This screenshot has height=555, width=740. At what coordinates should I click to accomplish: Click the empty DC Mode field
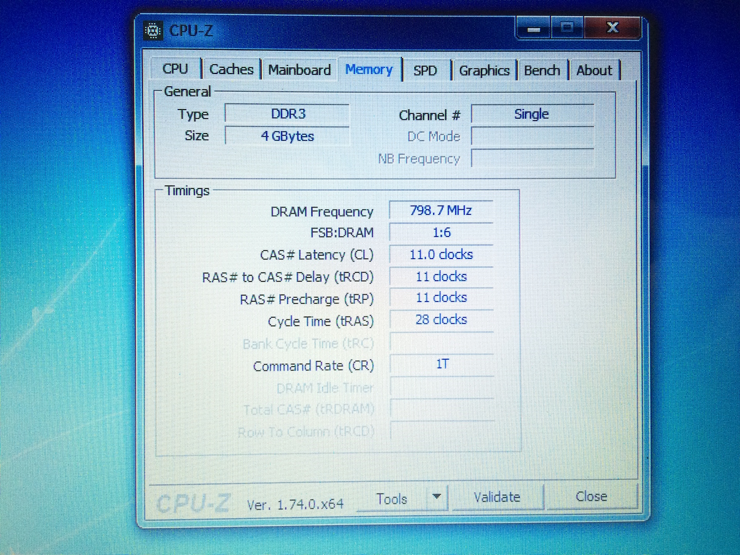532,137
